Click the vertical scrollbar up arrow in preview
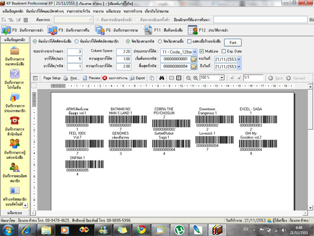 pos(310,87)
